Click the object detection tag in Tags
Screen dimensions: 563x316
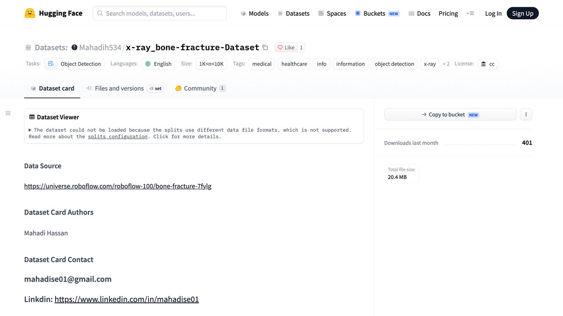coord(394,64)
